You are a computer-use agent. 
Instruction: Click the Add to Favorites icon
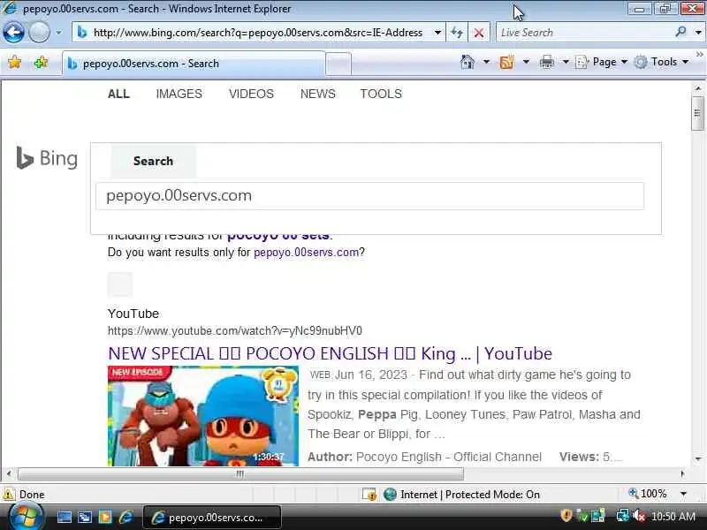41,62
